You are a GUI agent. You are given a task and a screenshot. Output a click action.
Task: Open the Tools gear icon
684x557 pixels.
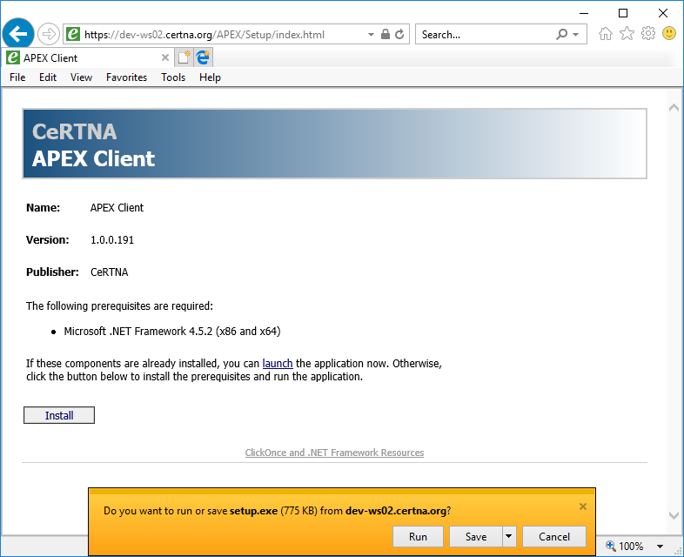(648, 34)
